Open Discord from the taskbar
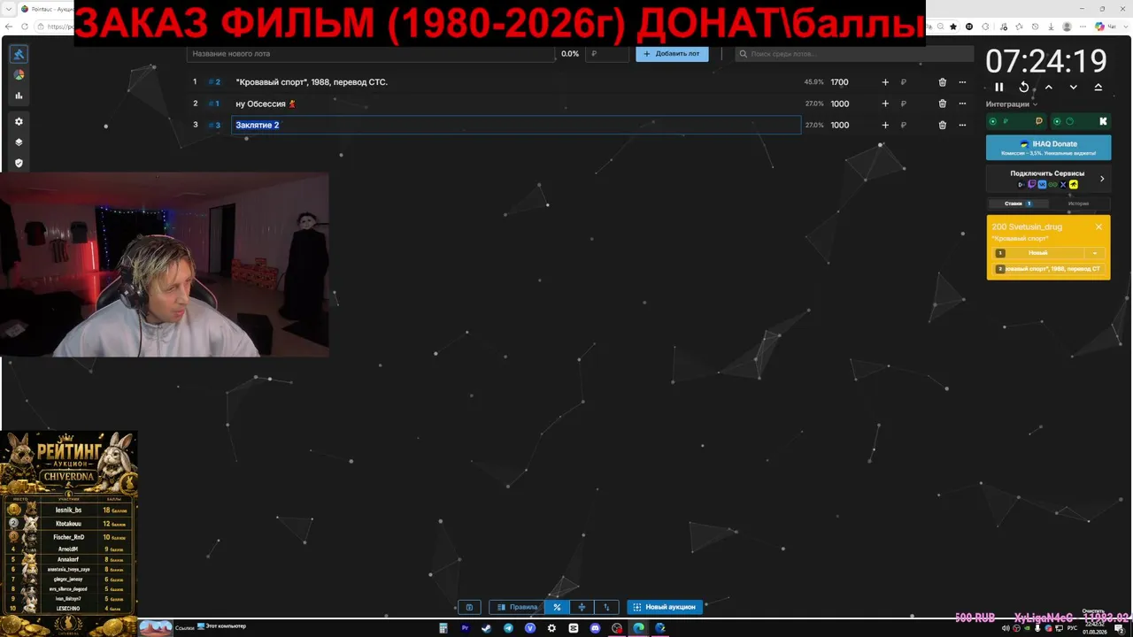 click(x=596, y=628)
